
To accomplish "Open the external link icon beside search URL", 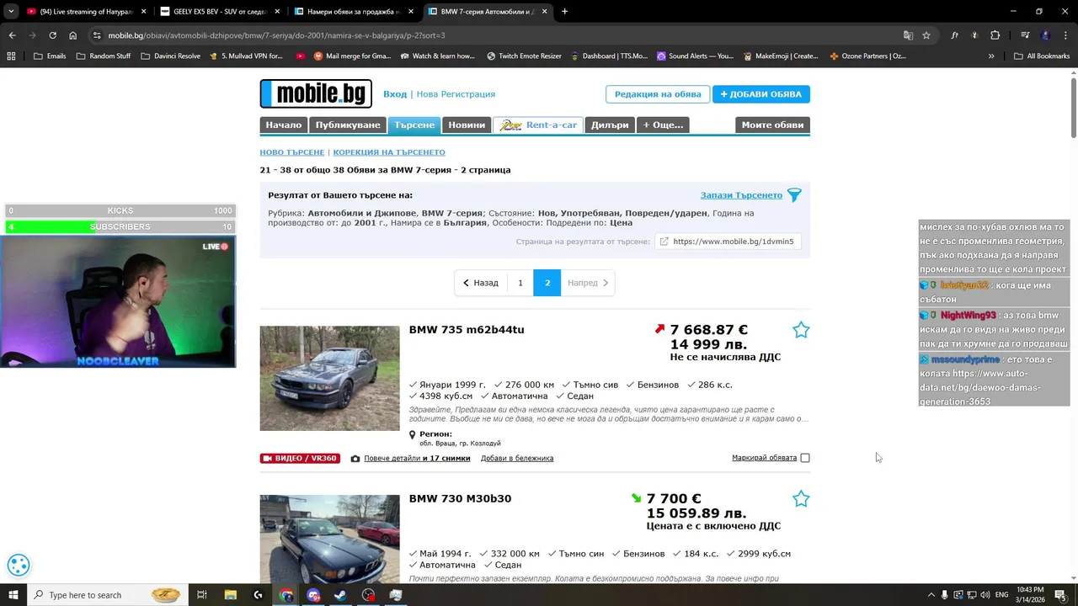I will pyautogui.click(x=664, y=242).
